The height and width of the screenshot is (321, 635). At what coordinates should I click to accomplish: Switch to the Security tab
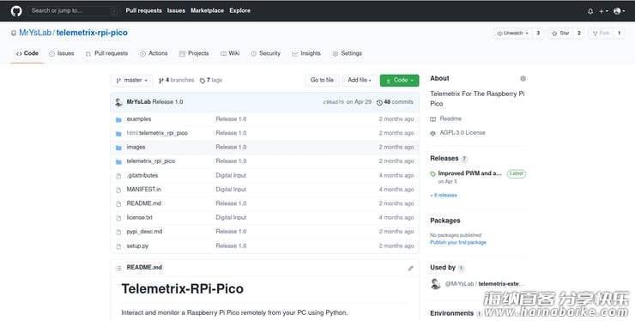click(x=266, y=53)
